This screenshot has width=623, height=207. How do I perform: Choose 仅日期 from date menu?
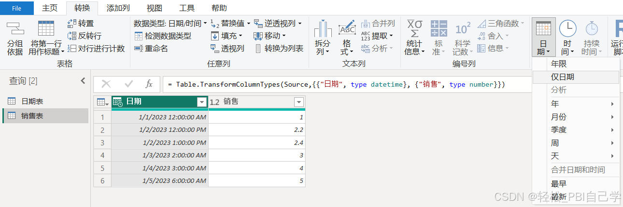point(576,77)
